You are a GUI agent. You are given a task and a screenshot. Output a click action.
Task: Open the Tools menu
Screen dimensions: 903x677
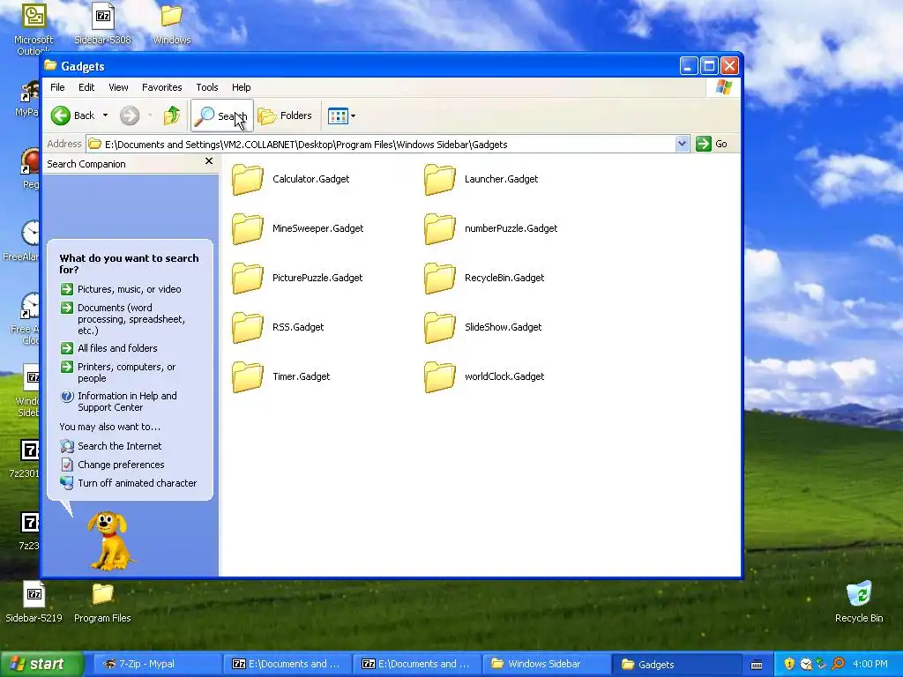[x=206, y=87]
